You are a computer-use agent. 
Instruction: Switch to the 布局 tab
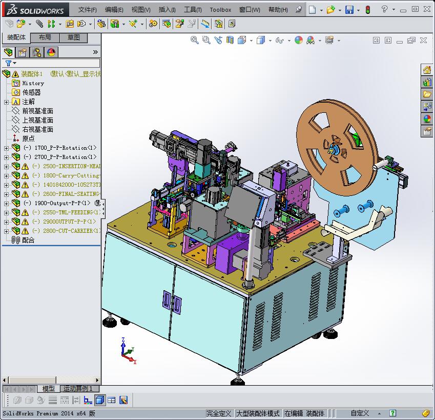(x=45, y=37)
